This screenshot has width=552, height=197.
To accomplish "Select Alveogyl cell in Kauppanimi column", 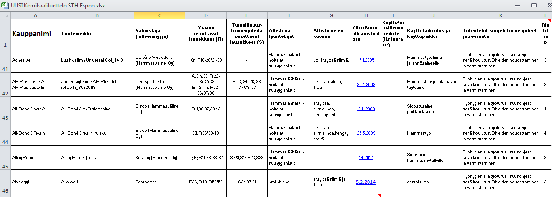I will [35, 182].
